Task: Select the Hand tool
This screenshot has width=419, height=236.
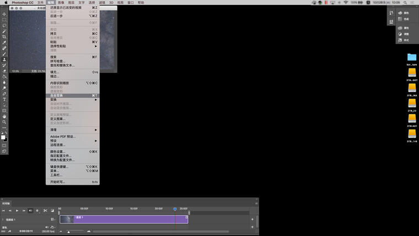Action: 4,116
